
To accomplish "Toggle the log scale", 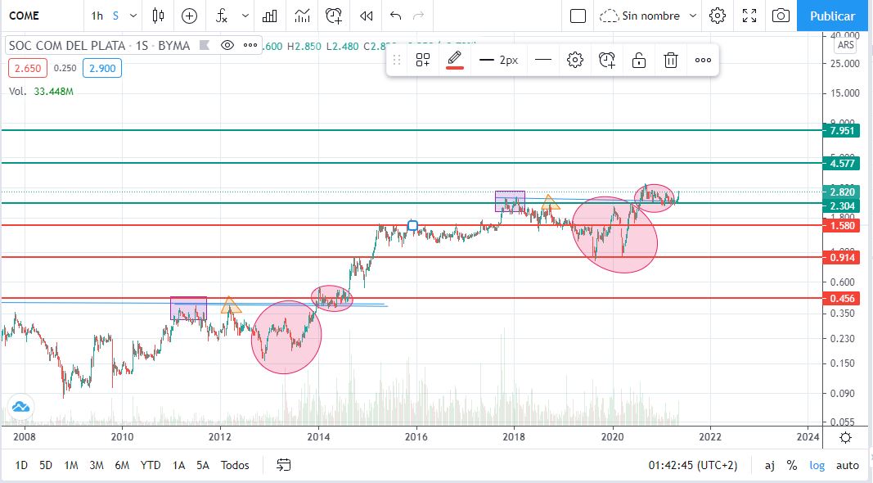I will (817, 465).
